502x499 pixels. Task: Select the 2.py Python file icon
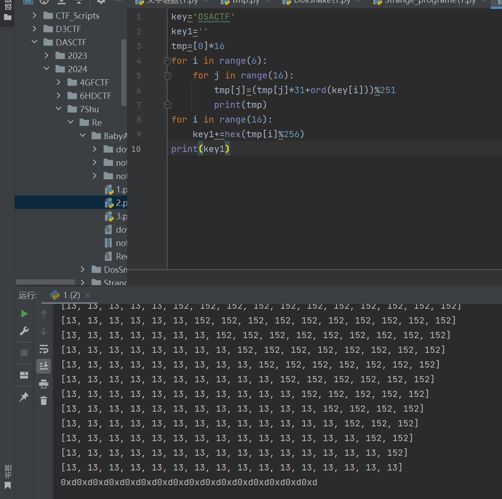109,203
